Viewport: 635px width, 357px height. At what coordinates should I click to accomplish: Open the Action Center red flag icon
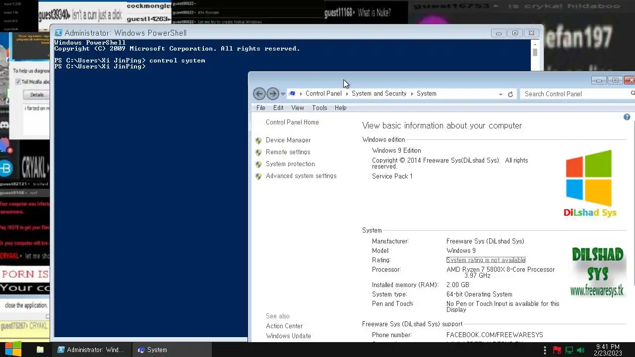tap(557, 350)
